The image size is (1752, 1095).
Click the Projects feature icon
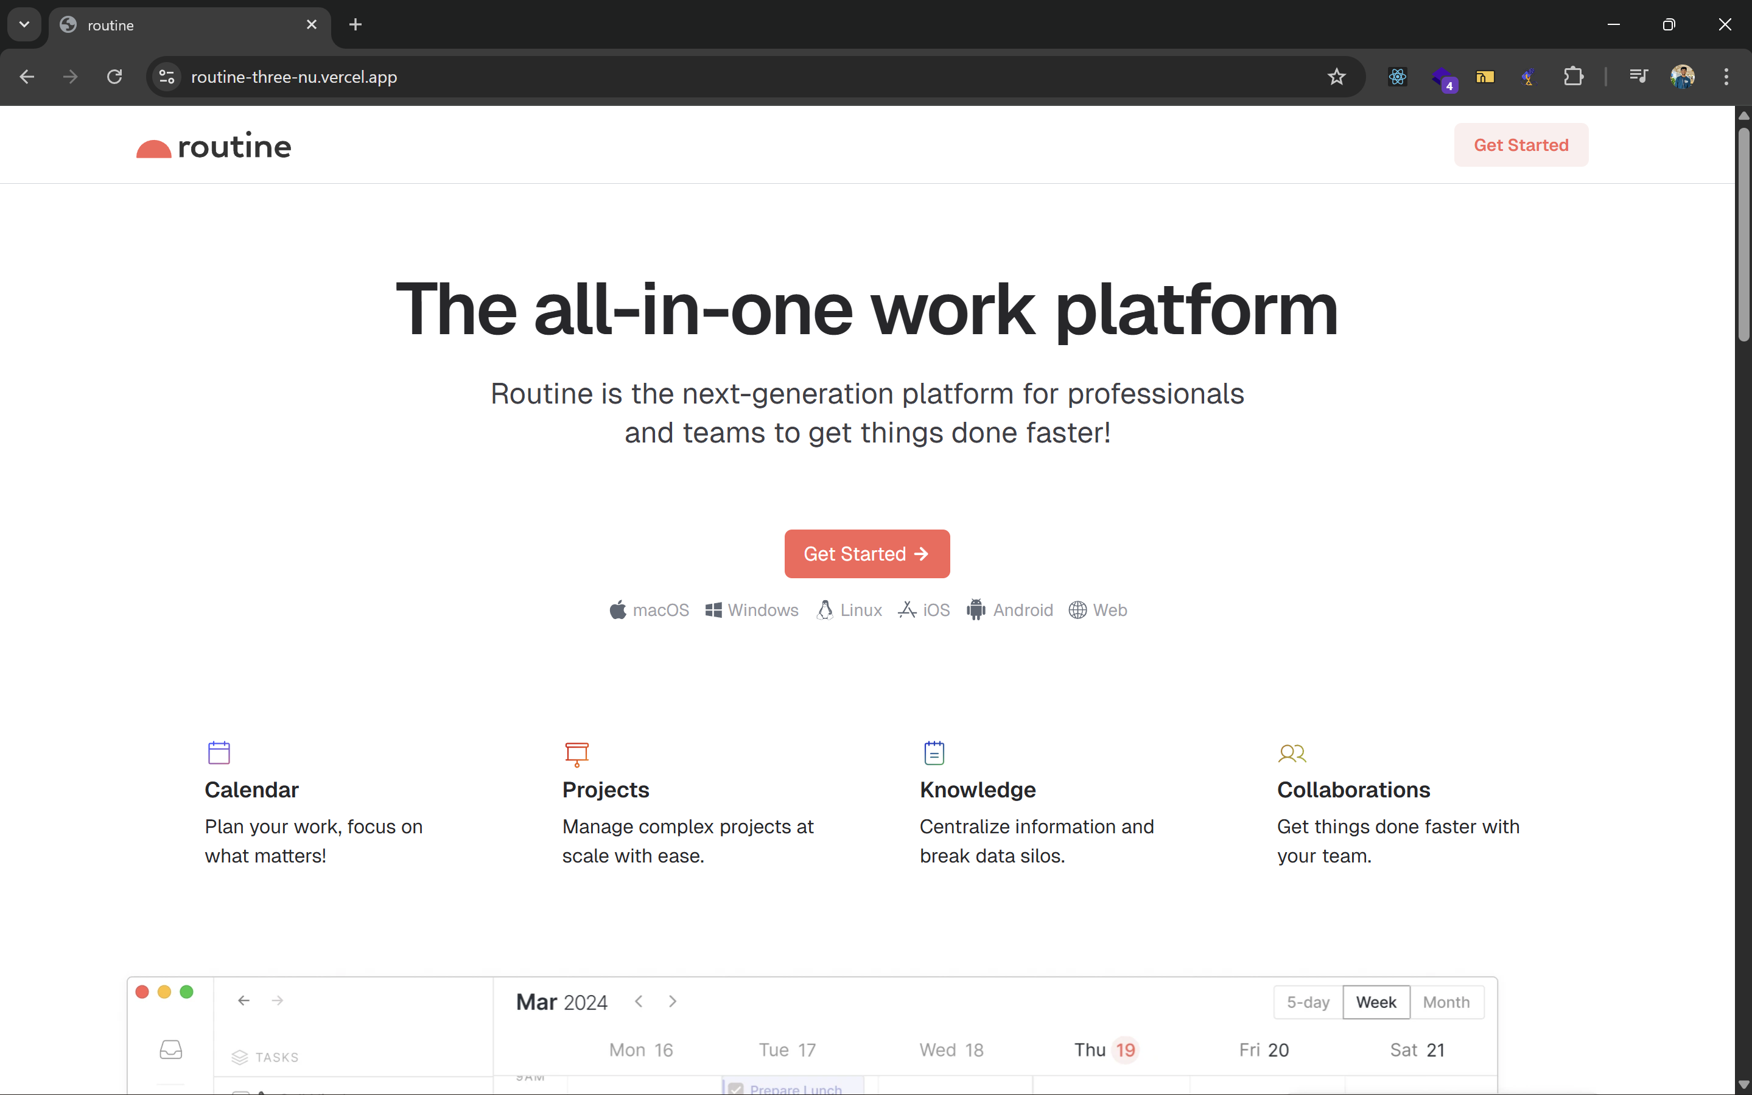coord(576,753)
